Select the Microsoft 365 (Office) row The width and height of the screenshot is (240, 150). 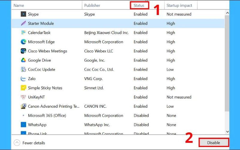tap(47, 115)
